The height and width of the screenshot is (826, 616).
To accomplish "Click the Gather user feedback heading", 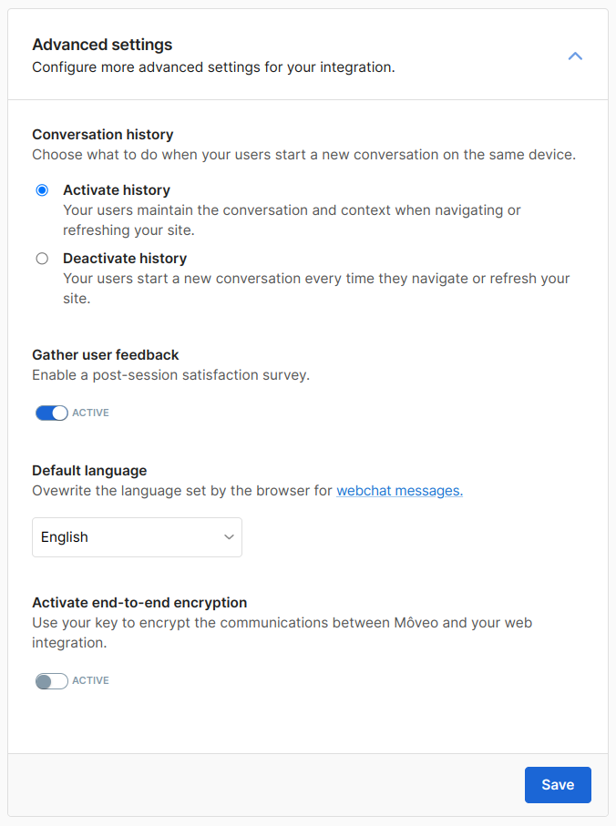I will click(x=106, y=354).
